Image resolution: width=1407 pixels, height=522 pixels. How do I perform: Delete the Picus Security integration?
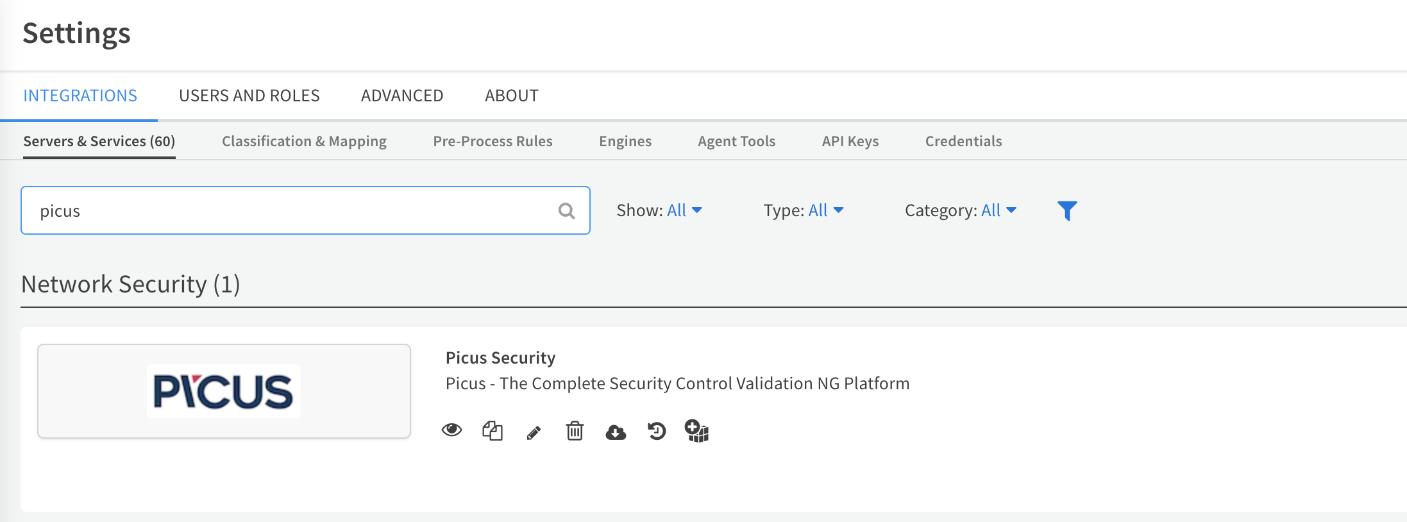coord(575,431)
